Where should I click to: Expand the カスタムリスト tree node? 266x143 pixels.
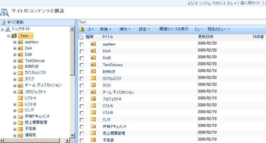coord(15,73)
